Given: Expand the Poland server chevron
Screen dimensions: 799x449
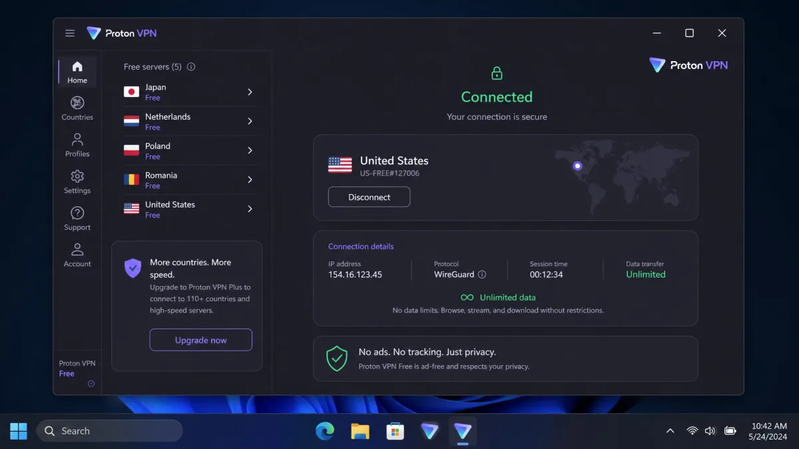Looking at the screenshot, I should pos(250,150).
